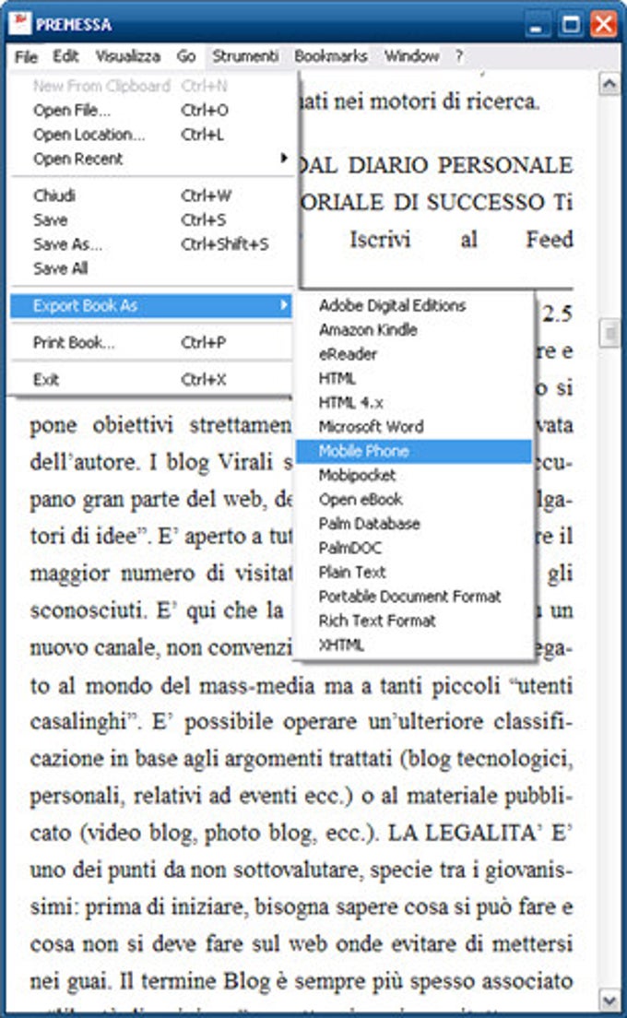Export as PalmDOC
The image size is (627, 1018).
tap(413, 548)
